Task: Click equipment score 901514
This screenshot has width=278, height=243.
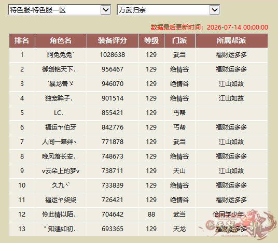Action: tap(112, 98)
